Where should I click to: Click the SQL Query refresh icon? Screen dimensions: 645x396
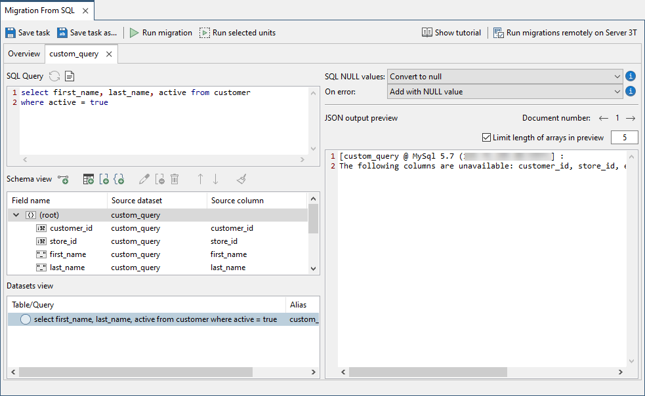pos(54,76)
